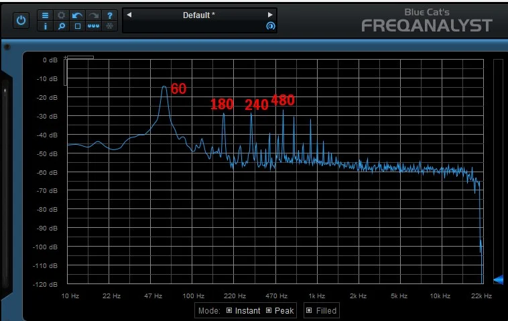
Task: Click the info 'i' icon
Action: click(x=45, y=26)
